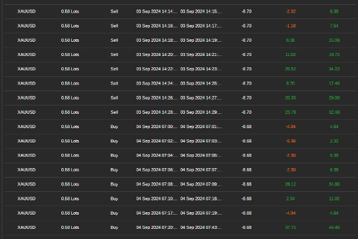Click the -6.36 loss value

(291, 141)
